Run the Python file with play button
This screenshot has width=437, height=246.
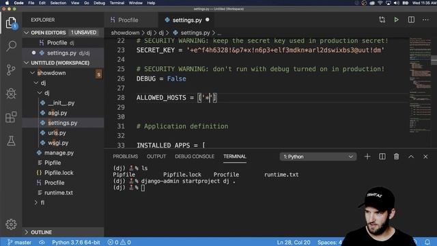pos(396,20)
